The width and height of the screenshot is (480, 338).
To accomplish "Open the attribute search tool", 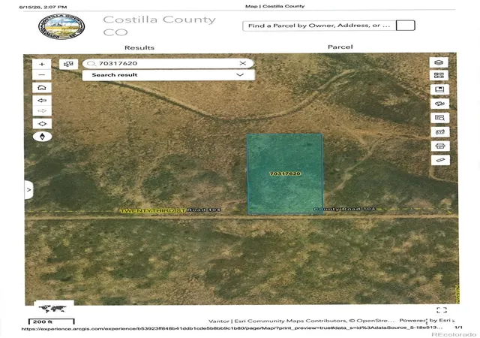I will pyautogui.click(x=440, y=118).
